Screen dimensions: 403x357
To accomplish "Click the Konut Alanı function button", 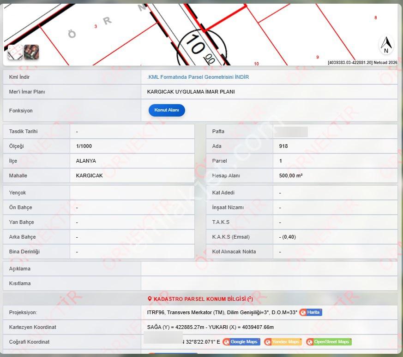I will click(167, 110).
